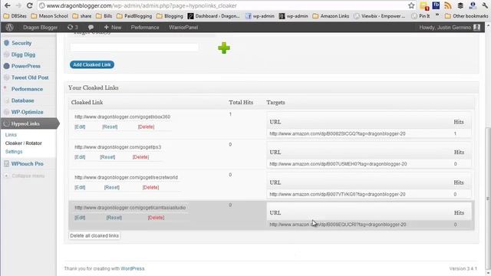This screenshot has height=276, width=491.
Task: Open Digg Digg sidebar menu
Action: [23, 54]
